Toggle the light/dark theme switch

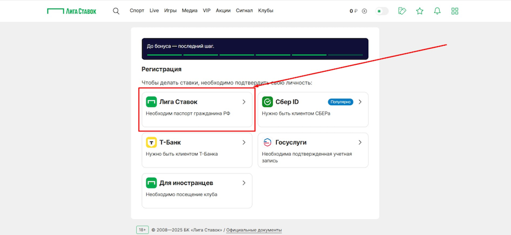tap(382, 11)
